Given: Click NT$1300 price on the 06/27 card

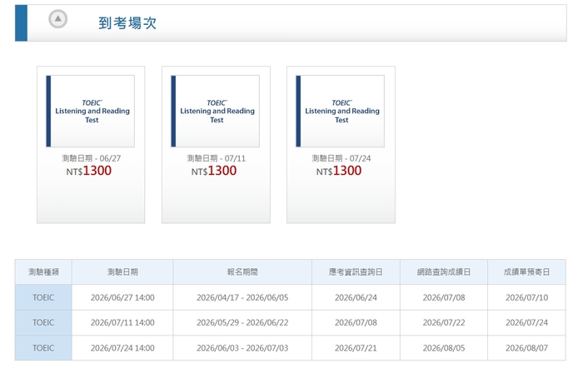Looking at the screenshot, I should click(x=89, y=171).
